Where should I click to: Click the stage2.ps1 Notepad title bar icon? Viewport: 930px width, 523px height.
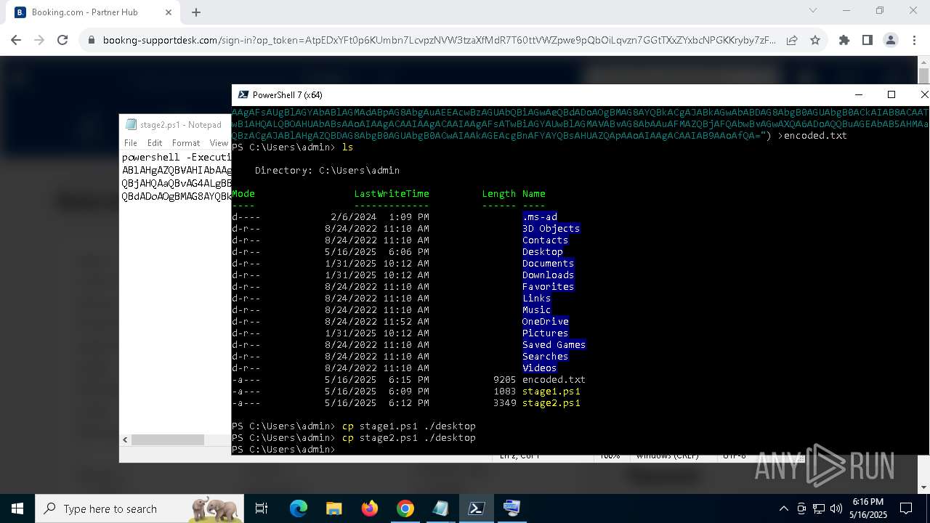131,125
